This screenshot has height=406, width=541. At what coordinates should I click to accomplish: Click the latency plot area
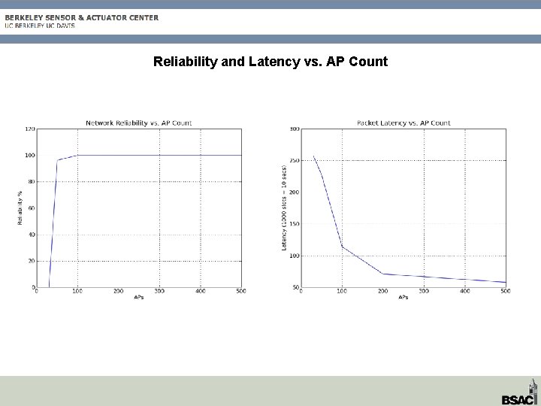[403, 208]
